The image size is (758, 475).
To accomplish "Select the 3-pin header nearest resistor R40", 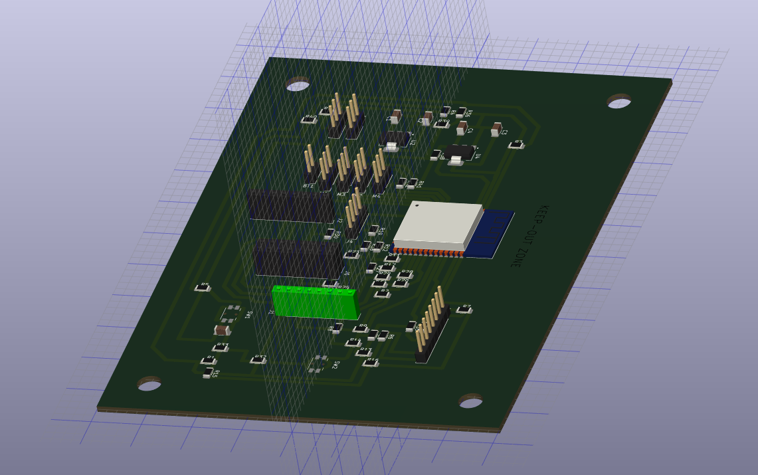I will click(x=336, y=116).
